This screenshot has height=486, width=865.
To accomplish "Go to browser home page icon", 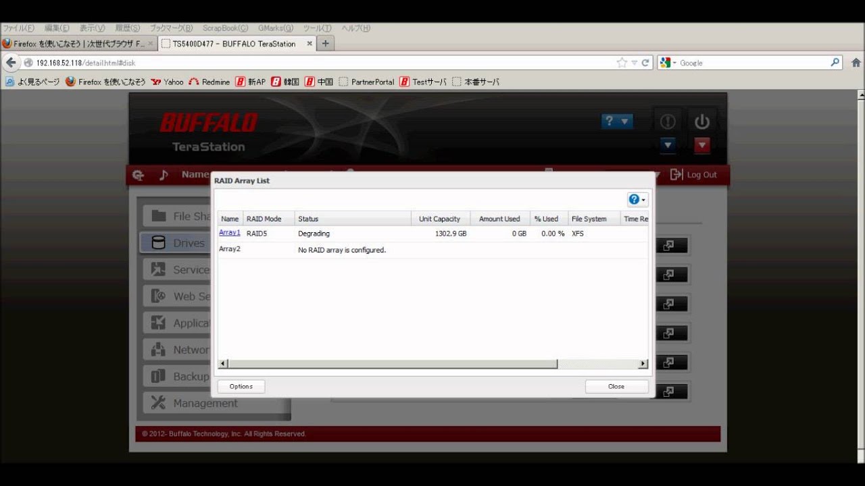I will click(x=855, y=62).
